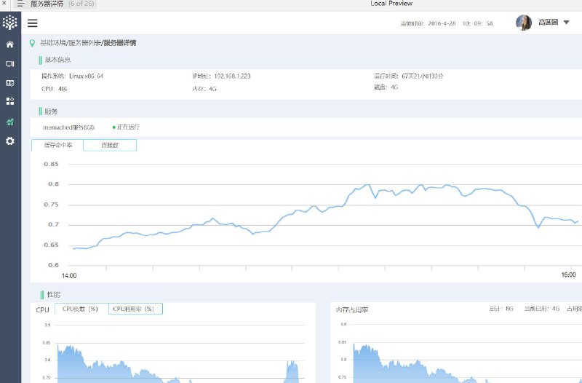This screenshot has height=383, width=582.
Task: Select the CPU利用率 (%) tab
Action: click(135, 309)
